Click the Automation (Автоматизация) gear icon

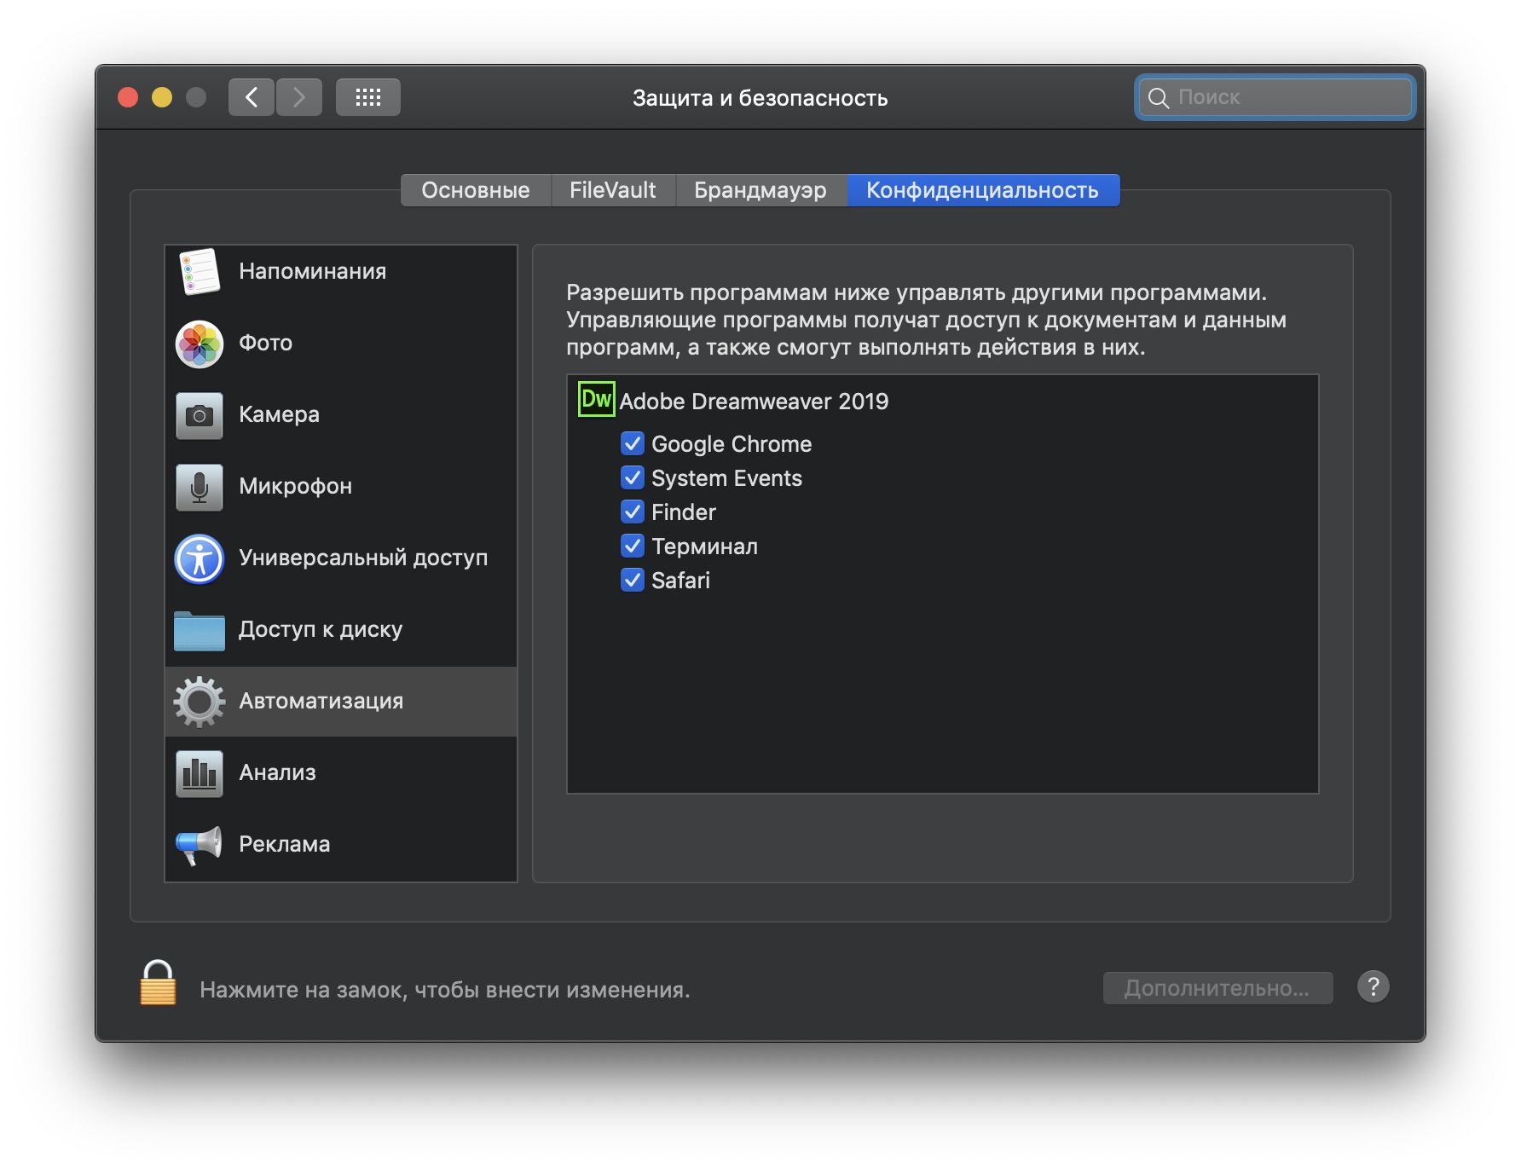click(200, 702)
